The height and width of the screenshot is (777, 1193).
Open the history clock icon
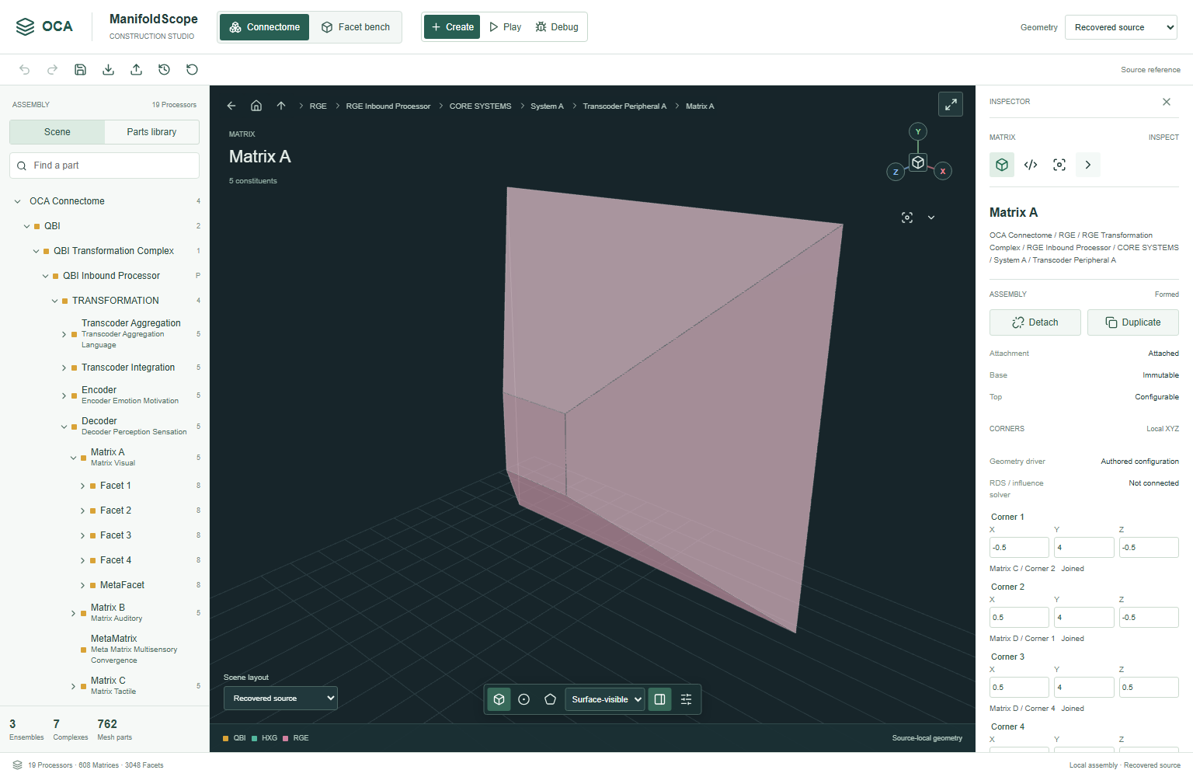click(x=164, y=70)
